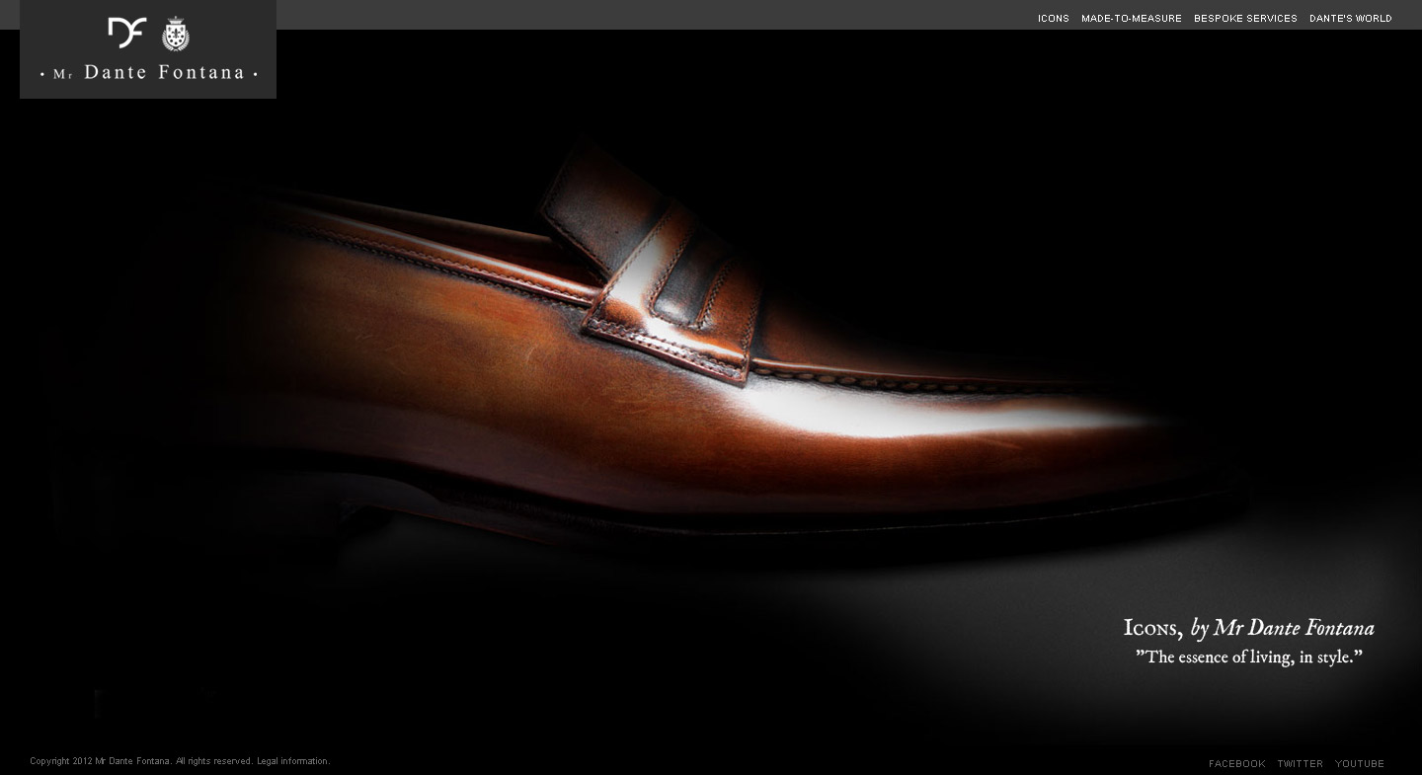Open DANTE'S WORLD section
This screenshot has width=1422, height=775.
(x=1350, y=19)
